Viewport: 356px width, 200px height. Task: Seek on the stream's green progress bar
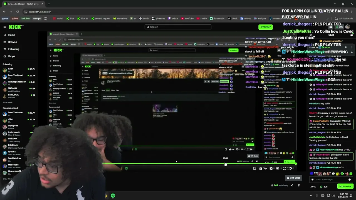[199, 164]
